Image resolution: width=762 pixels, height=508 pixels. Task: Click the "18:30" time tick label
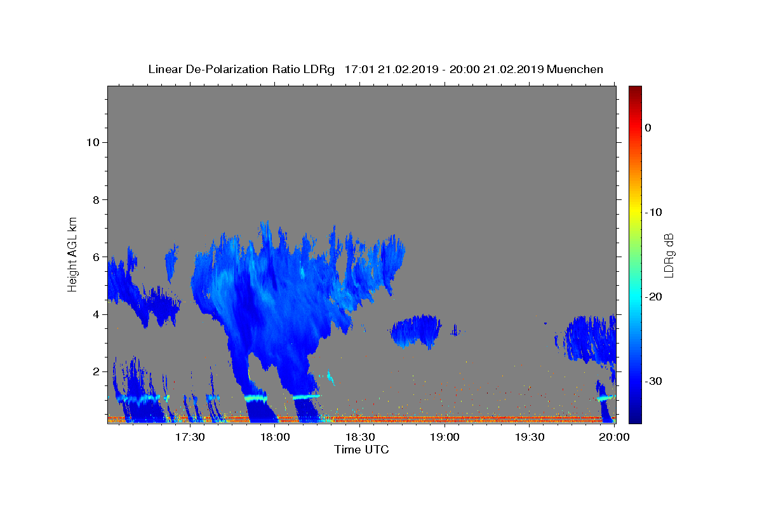point(360,438)
